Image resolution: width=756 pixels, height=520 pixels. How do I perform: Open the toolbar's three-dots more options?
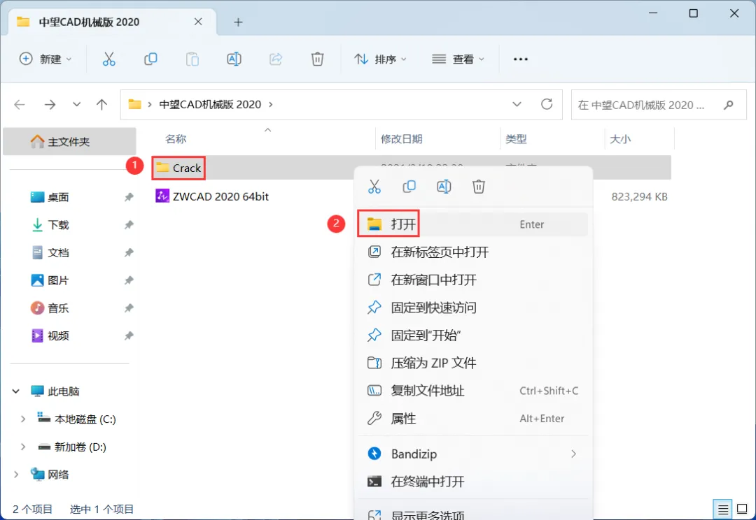[x=521, y=59]
